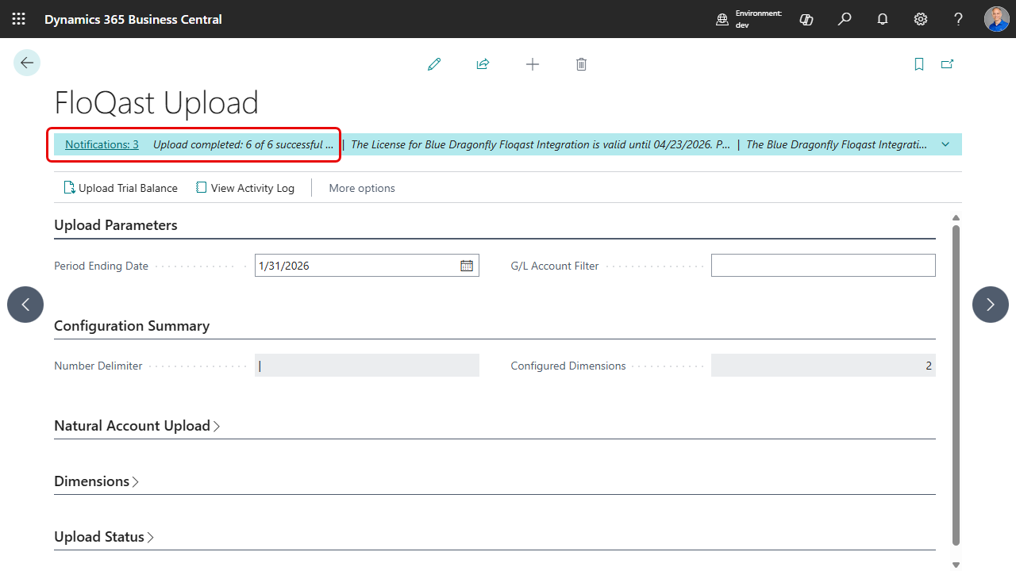This screenshot has width=1016, height=571.
Task: Open the app launcher waffle menu
Action: click(19, 19)
